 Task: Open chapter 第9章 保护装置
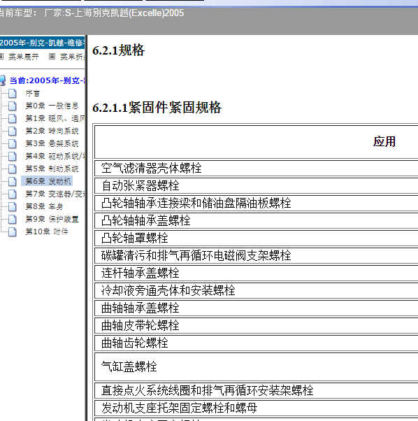[52, 220]
